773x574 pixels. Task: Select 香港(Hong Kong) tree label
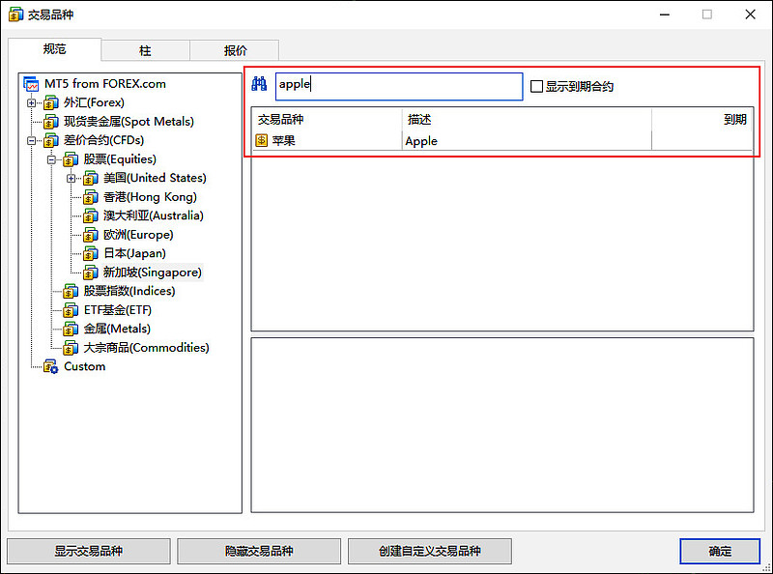150,197
